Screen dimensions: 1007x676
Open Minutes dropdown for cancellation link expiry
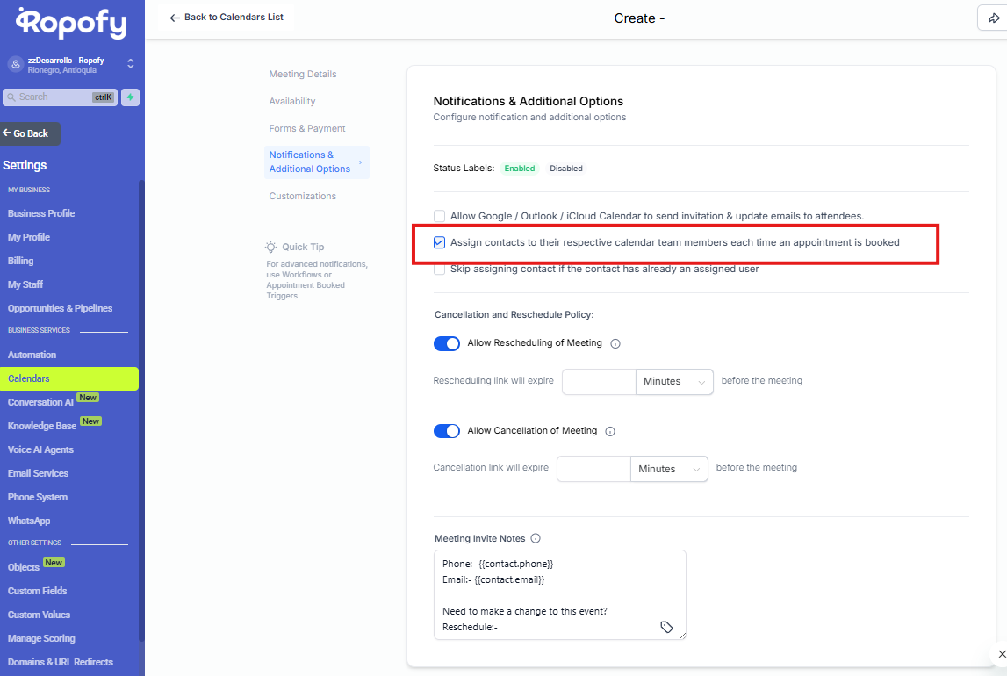coord(669,470)
